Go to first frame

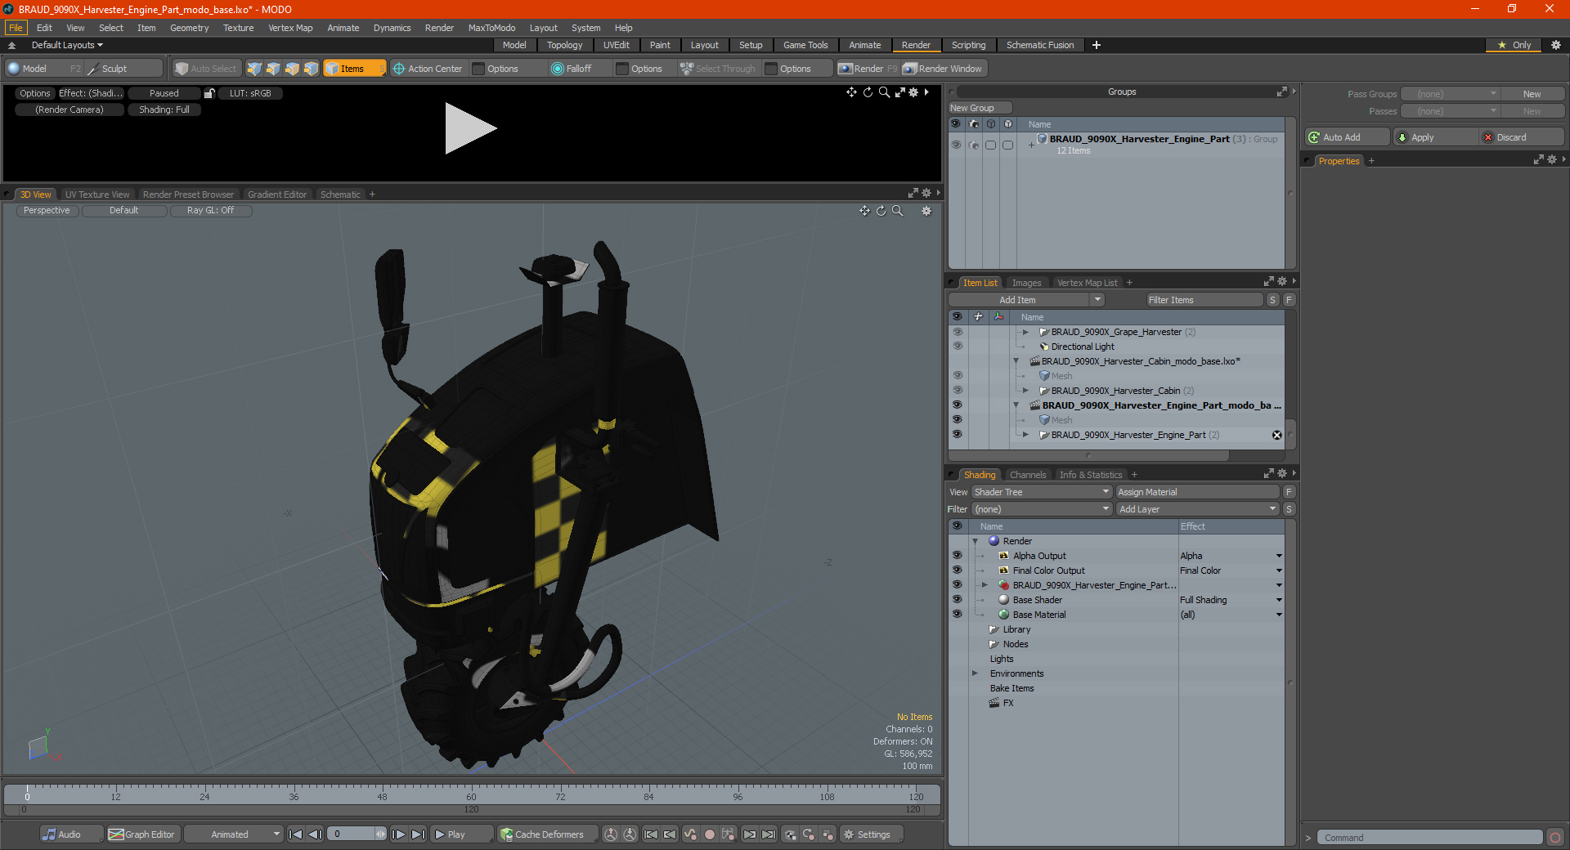point(296,834)
